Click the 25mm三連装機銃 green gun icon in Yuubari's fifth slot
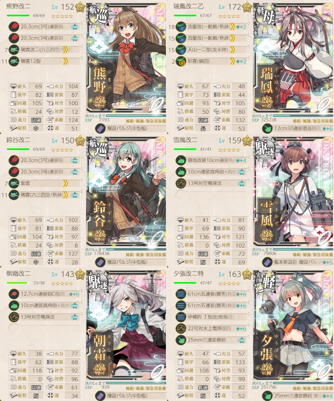Viewport: 334px width, 401px height. (x=181, y=340)
